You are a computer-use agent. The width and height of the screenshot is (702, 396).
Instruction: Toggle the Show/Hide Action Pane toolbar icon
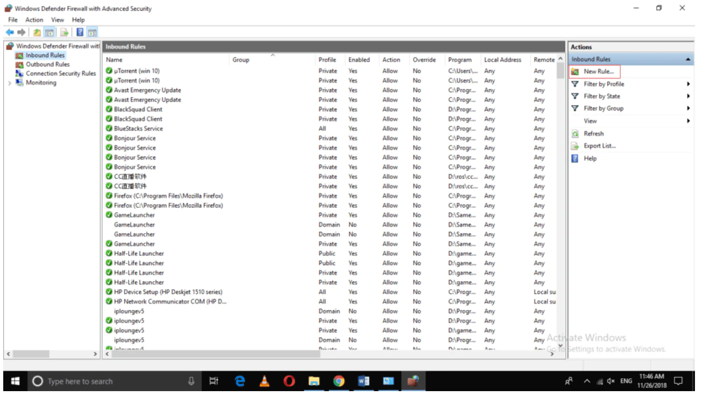[92, 32]
